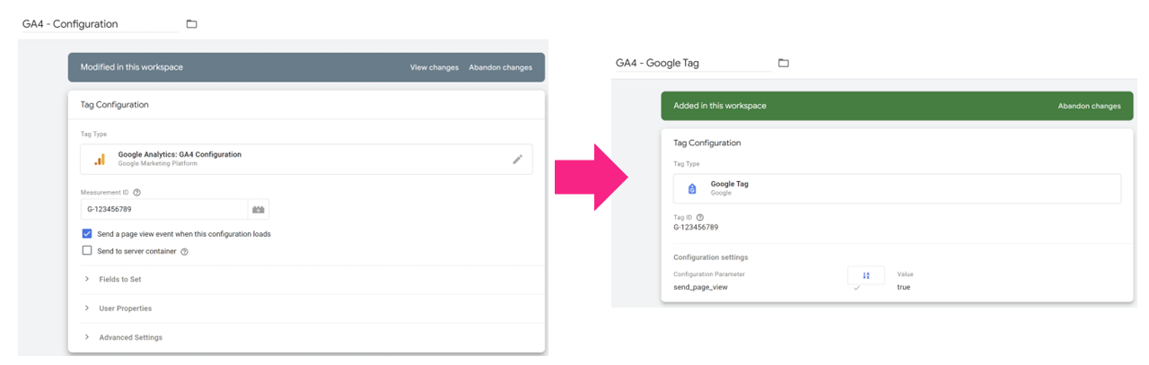The width and height of the screenshot is (1149, 365).
Task: Click folder icon next to GA4 - Configuration
Action: tap(191, 24)
